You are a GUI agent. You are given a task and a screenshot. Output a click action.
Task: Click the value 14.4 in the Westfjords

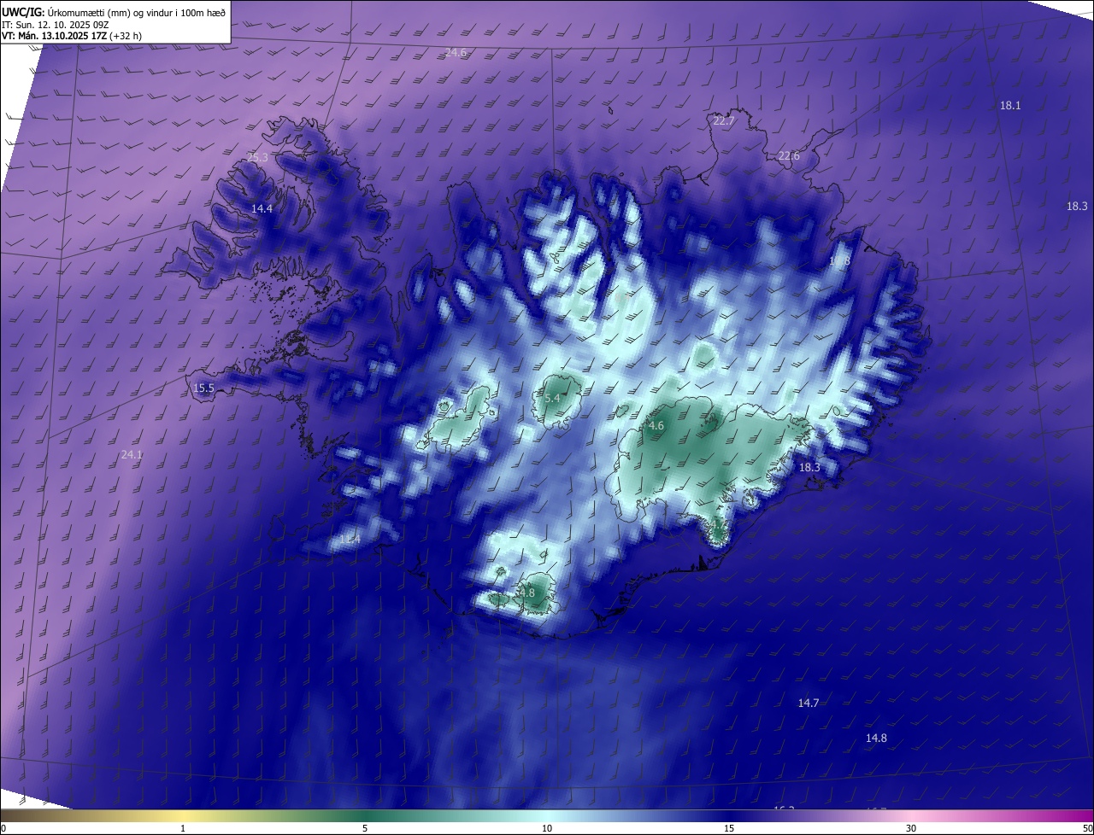[262, 208]
